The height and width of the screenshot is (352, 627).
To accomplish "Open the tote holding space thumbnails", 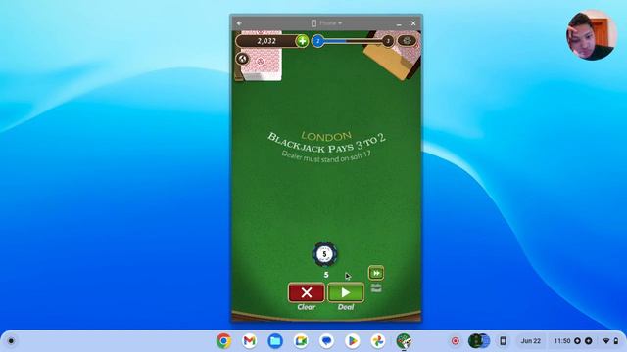I will point(479,341).
